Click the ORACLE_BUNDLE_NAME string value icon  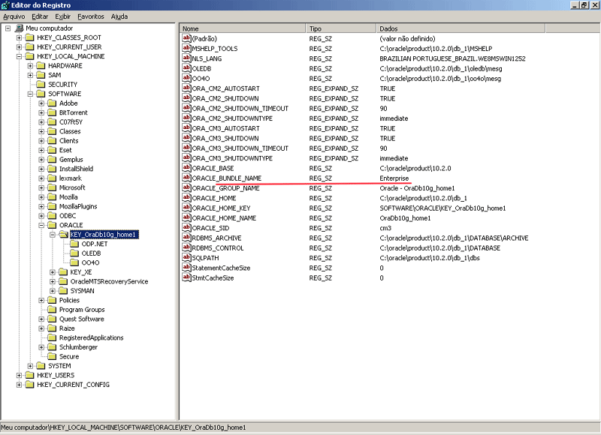[x=186, y=178]
